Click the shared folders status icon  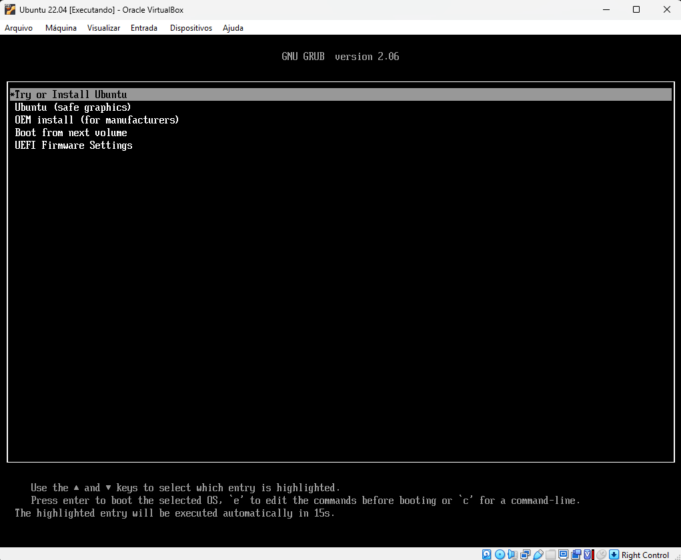pos(550,555)
